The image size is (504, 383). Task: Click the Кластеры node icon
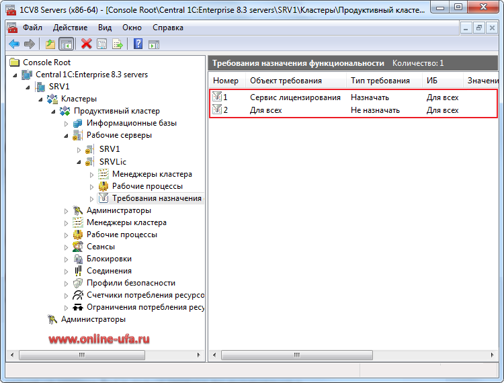(x=52, y=99)
